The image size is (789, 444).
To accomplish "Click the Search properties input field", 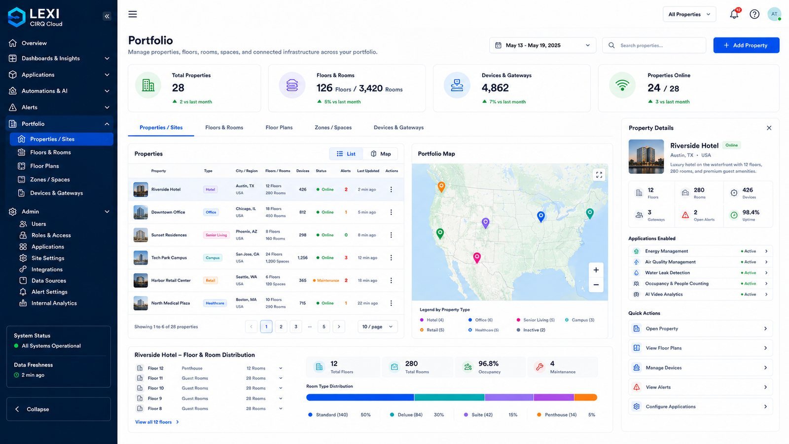I will (x=654, y=45).
